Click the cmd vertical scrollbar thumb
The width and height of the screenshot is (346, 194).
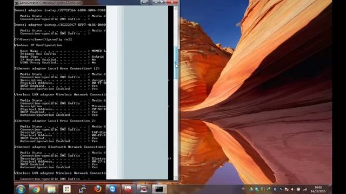coord(176,63)
